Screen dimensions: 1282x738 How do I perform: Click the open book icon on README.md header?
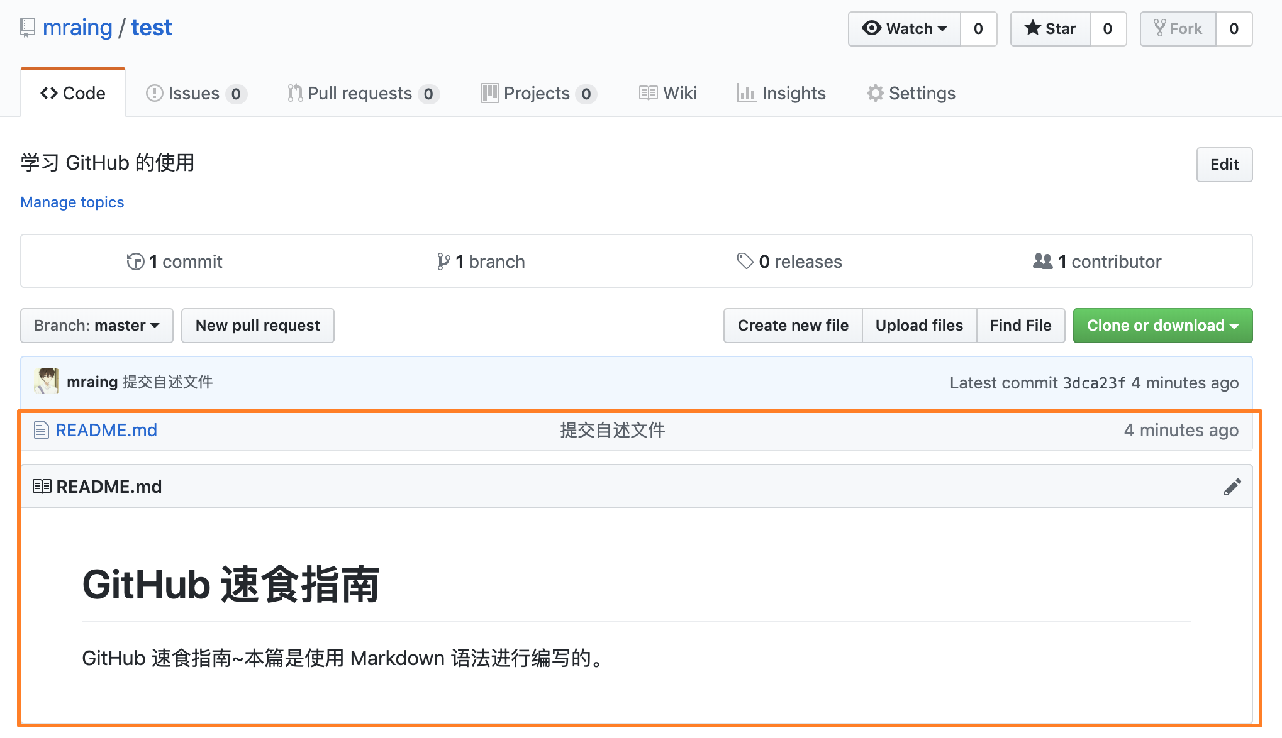[x=42, y=486]
